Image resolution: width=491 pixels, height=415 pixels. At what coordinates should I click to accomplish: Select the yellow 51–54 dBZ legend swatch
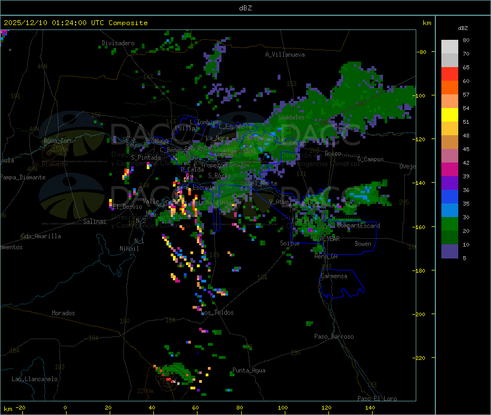click(x=450, y=115)
